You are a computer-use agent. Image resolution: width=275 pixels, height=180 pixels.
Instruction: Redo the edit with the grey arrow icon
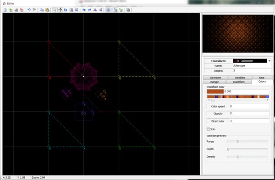pos(34,10)
